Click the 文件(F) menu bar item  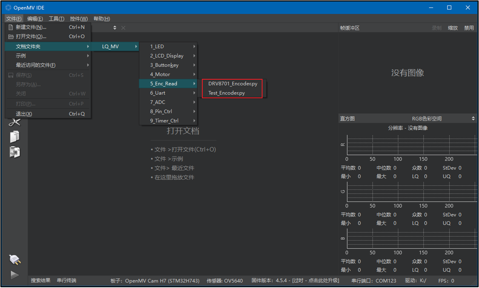pyautogui.click(x=14, y=19)
